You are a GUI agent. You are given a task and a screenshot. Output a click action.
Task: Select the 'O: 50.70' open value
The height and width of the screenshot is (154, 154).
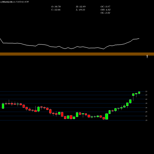tap(56, 7)
